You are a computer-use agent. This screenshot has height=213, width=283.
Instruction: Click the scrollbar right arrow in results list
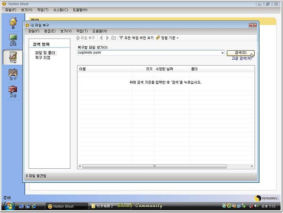(252, 166)
